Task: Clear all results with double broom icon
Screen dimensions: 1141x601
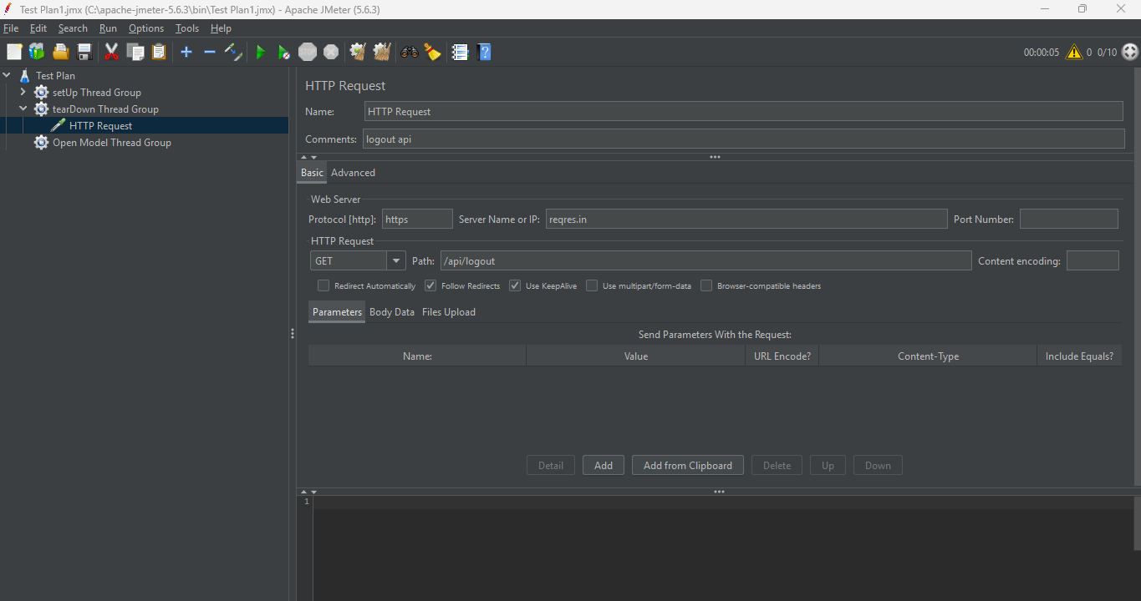Action: pos(382,52)
